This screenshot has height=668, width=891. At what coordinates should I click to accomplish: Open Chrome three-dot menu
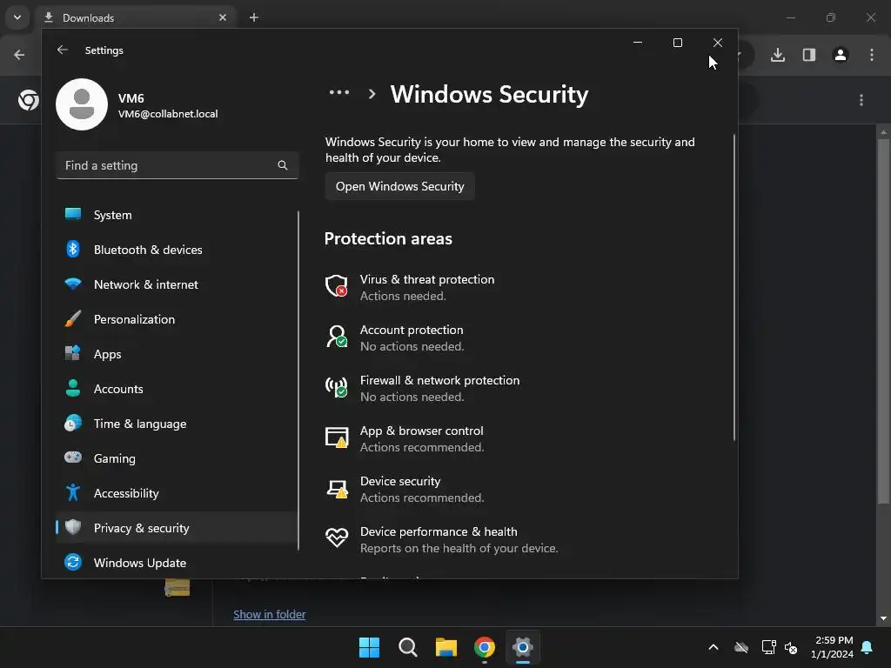tap(872, 55)
